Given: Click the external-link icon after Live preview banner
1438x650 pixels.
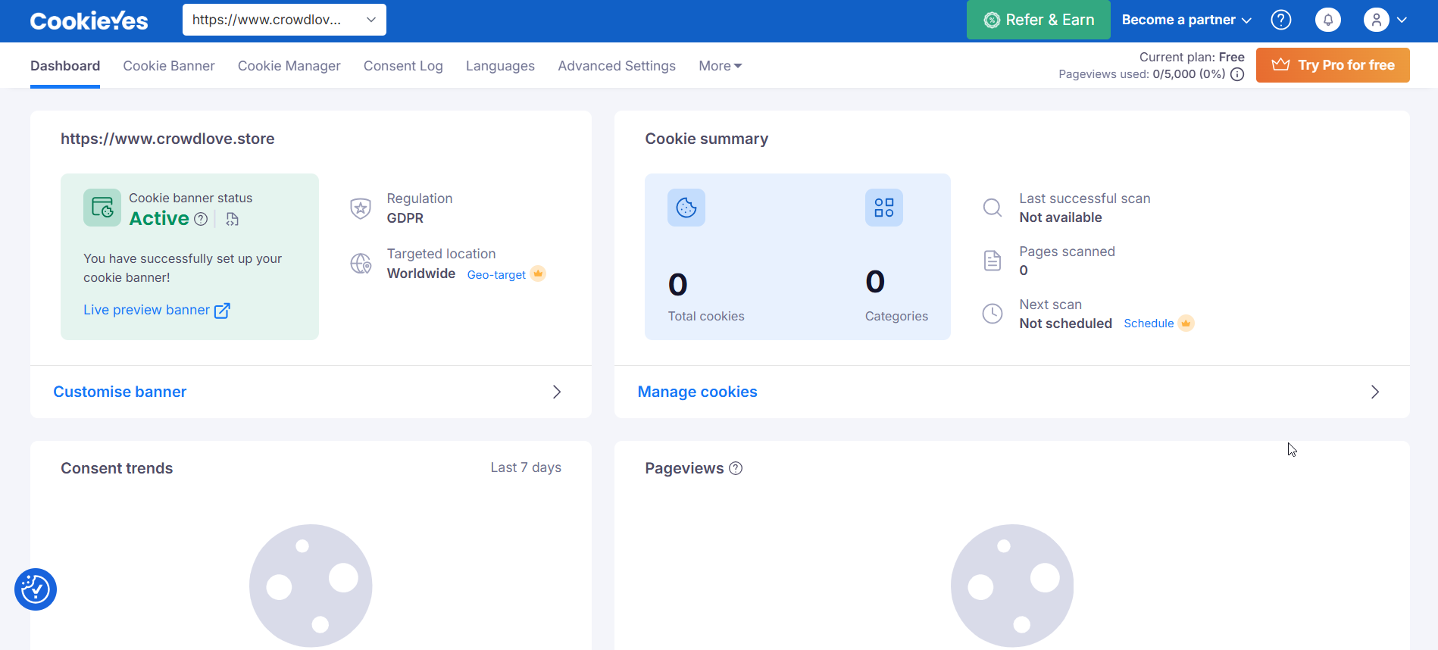Looking at the screenshot, I should (x=222, y=311).
